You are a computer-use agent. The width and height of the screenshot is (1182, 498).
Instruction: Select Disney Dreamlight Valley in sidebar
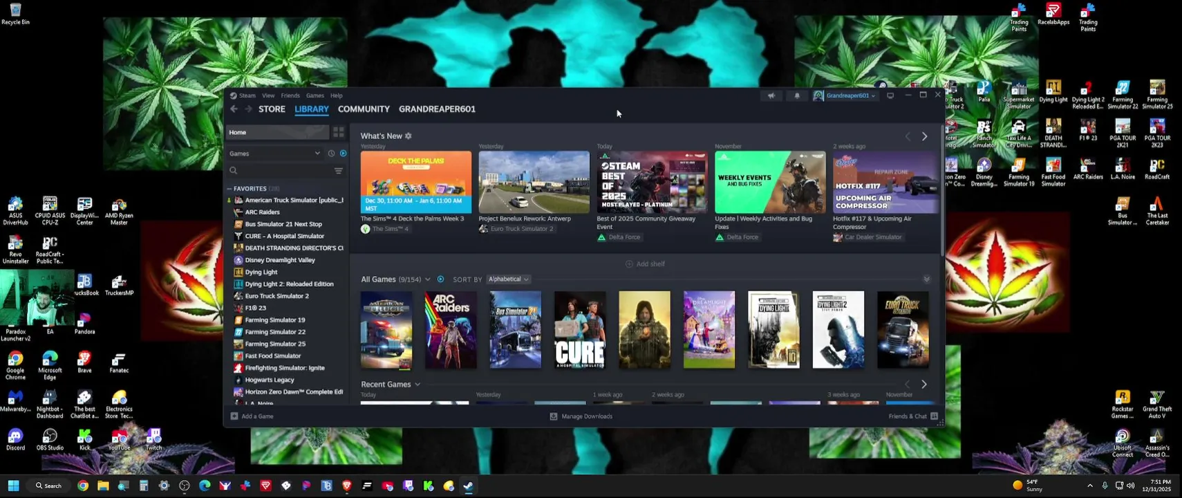click(x=289, y=261)
